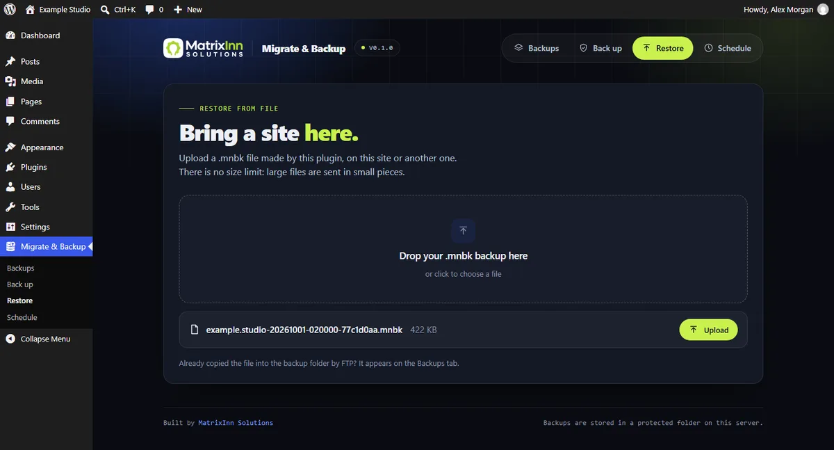
Task: Click the Pages icon in sidebar
Action: click(10, 102)
